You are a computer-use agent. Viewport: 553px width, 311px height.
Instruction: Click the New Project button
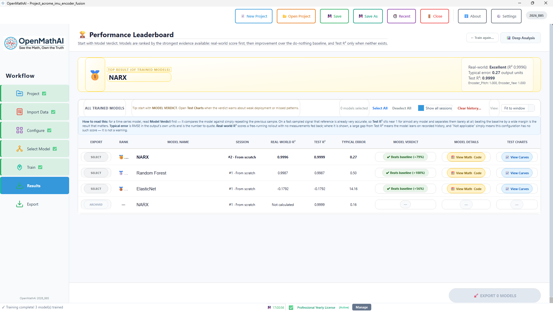(x=254, y=16)
